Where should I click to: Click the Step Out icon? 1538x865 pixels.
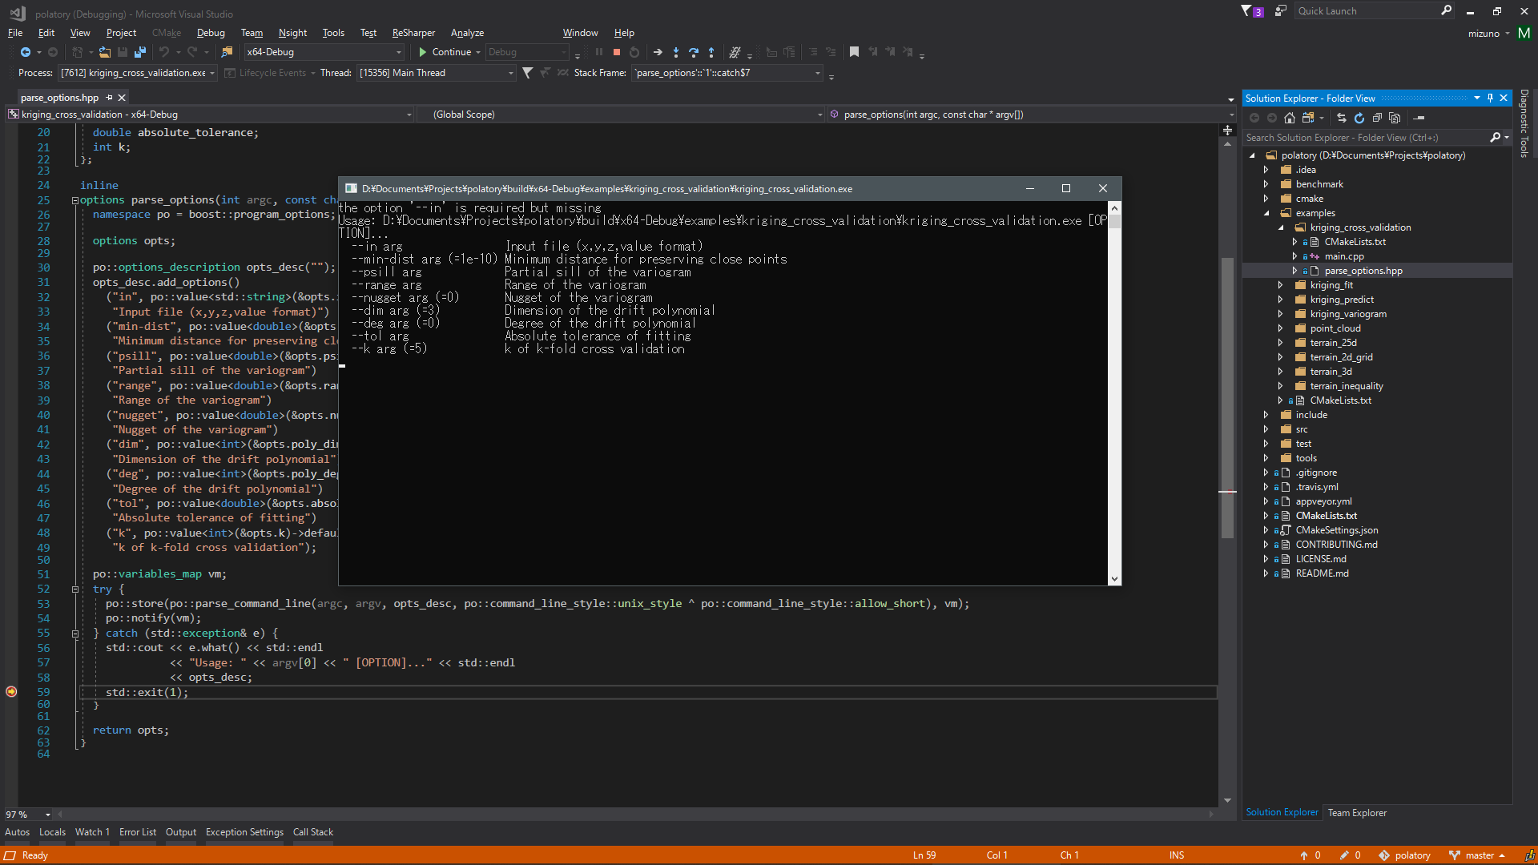coord(711,52)
